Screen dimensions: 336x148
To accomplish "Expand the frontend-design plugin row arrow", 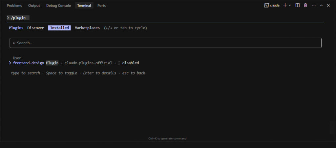I will click(x=10, y=63).
